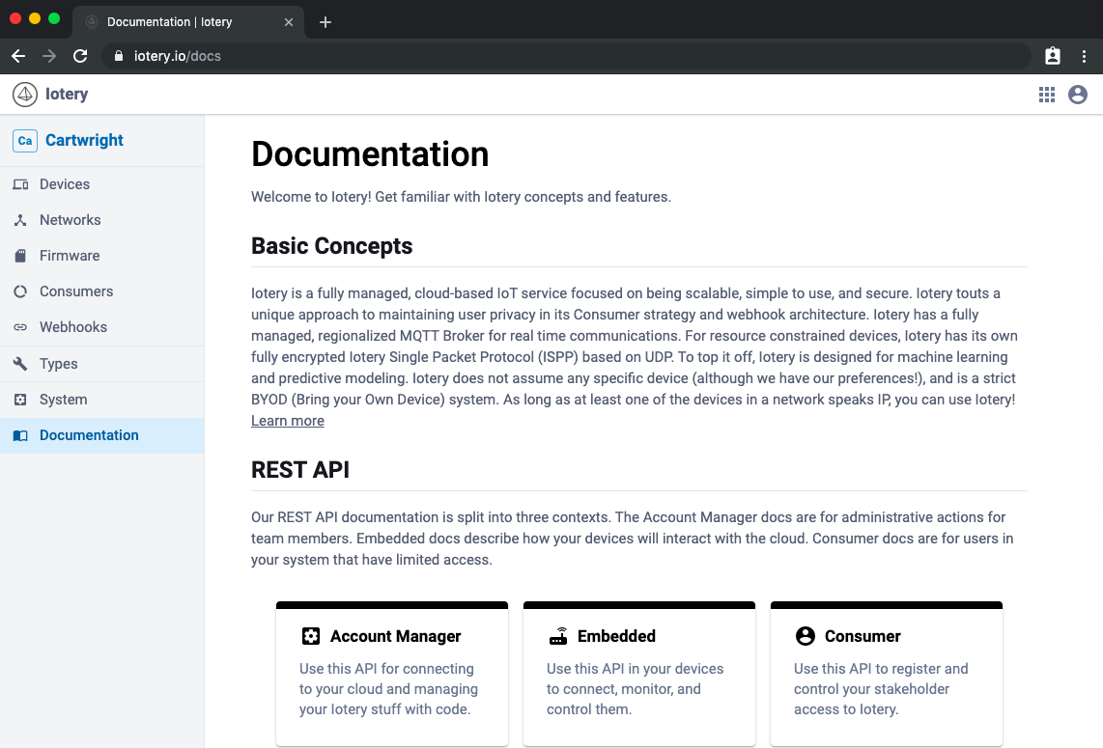Click the Ca team badge icon
Screen dimensions: 1103x748
[24, 141]
